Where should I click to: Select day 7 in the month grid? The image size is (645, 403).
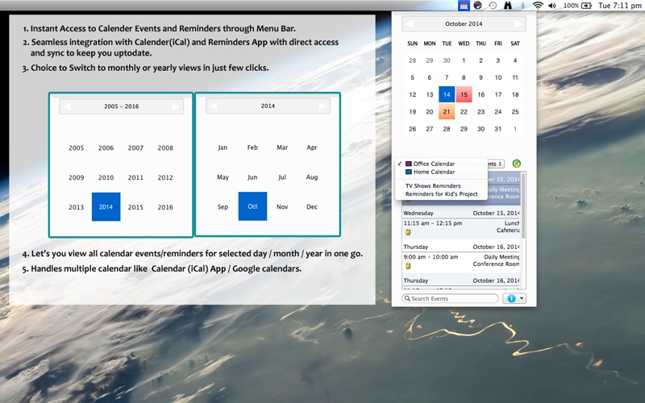(447, 77)
